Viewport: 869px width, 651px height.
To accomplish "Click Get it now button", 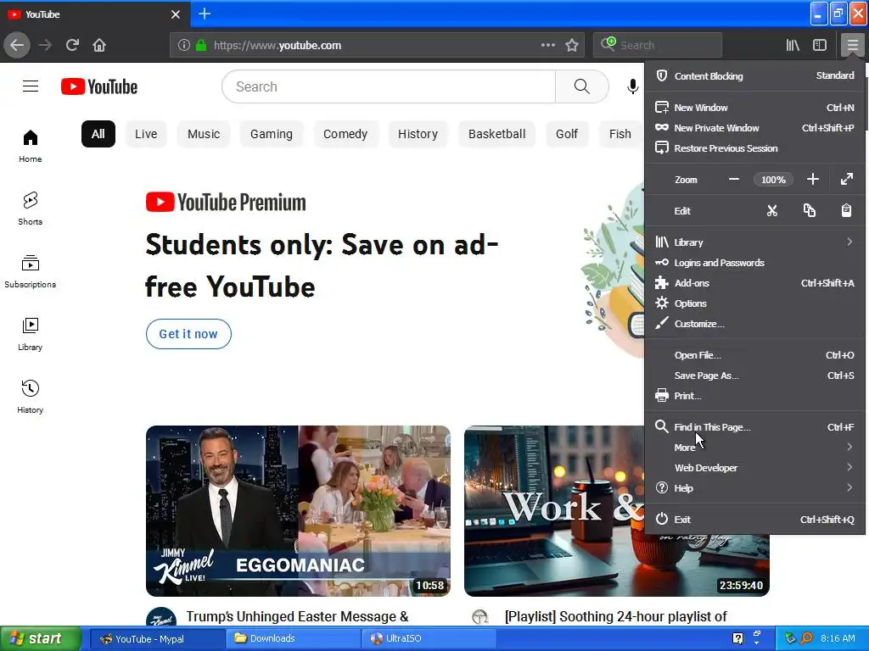I will pyautogui.click(x=188, y=334).
